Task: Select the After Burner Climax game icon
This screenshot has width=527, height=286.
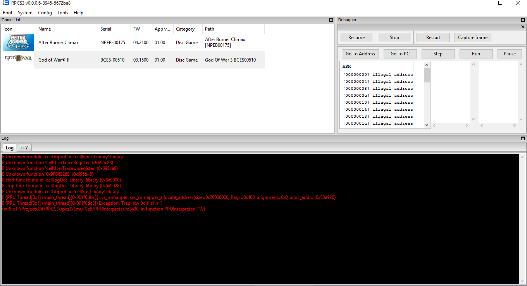Action: pos(18,42)
